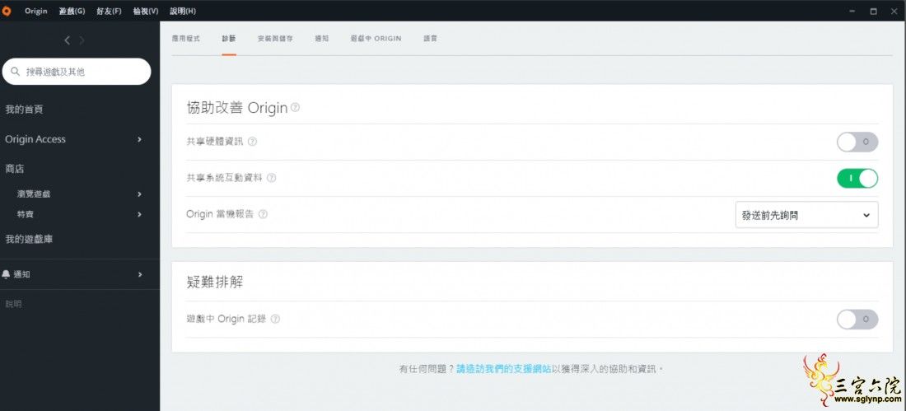Open the 發送前先詢問 crash report dropdown

[806, 215]
